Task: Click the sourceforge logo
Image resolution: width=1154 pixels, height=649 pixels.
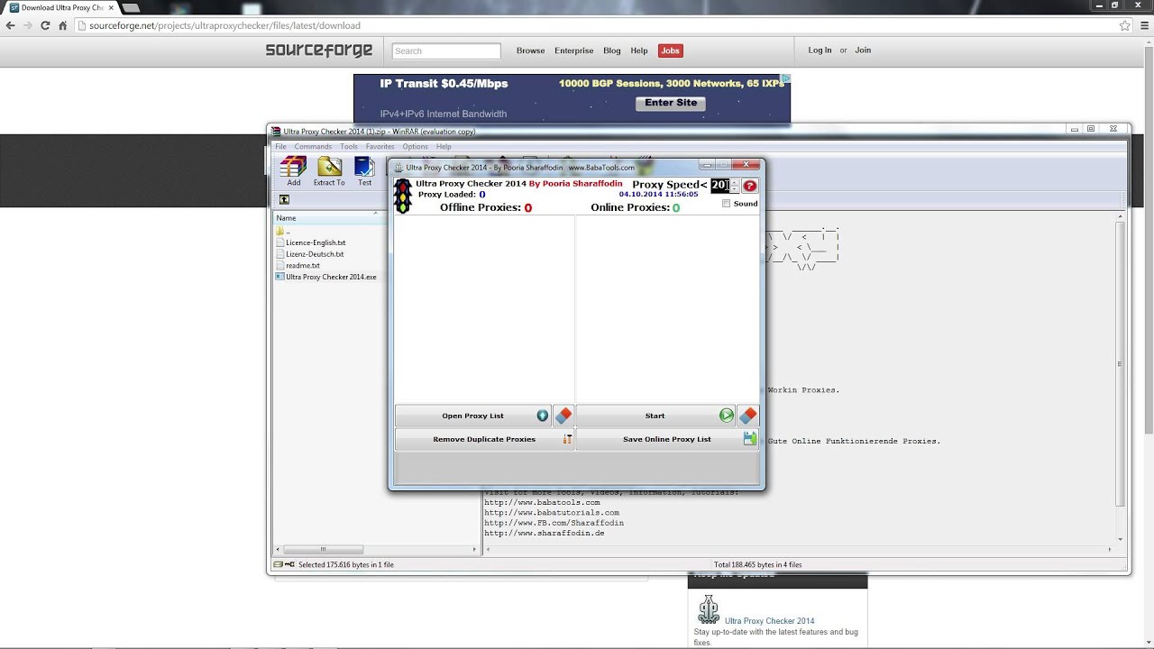Action: click(x=319, y=50)
